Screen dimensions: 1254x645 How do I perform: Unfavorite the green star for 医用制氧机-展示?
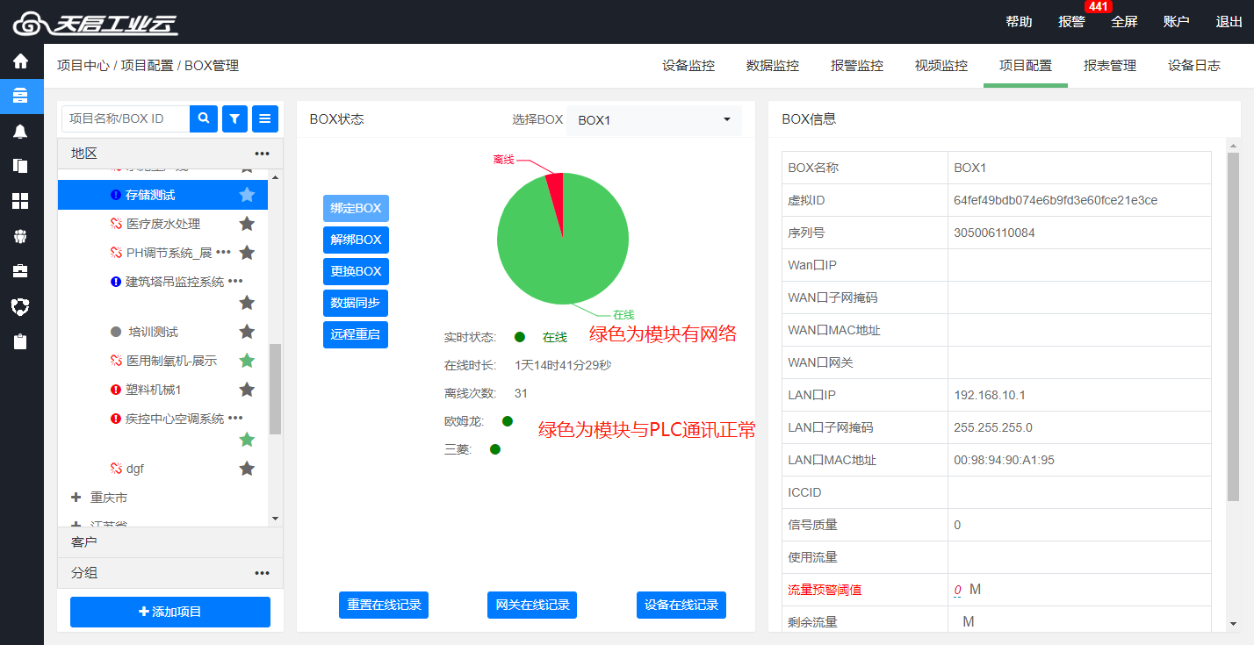coord(247,361)
